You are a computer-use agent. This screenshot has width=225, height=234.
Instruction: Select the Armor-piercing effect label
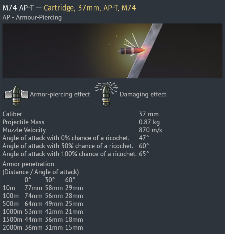point(60,95)
